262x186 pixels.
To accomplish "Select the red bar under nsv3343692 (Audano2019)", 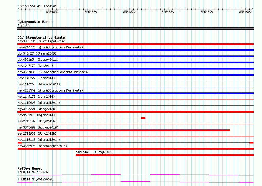I will click(x=124, y=130).
